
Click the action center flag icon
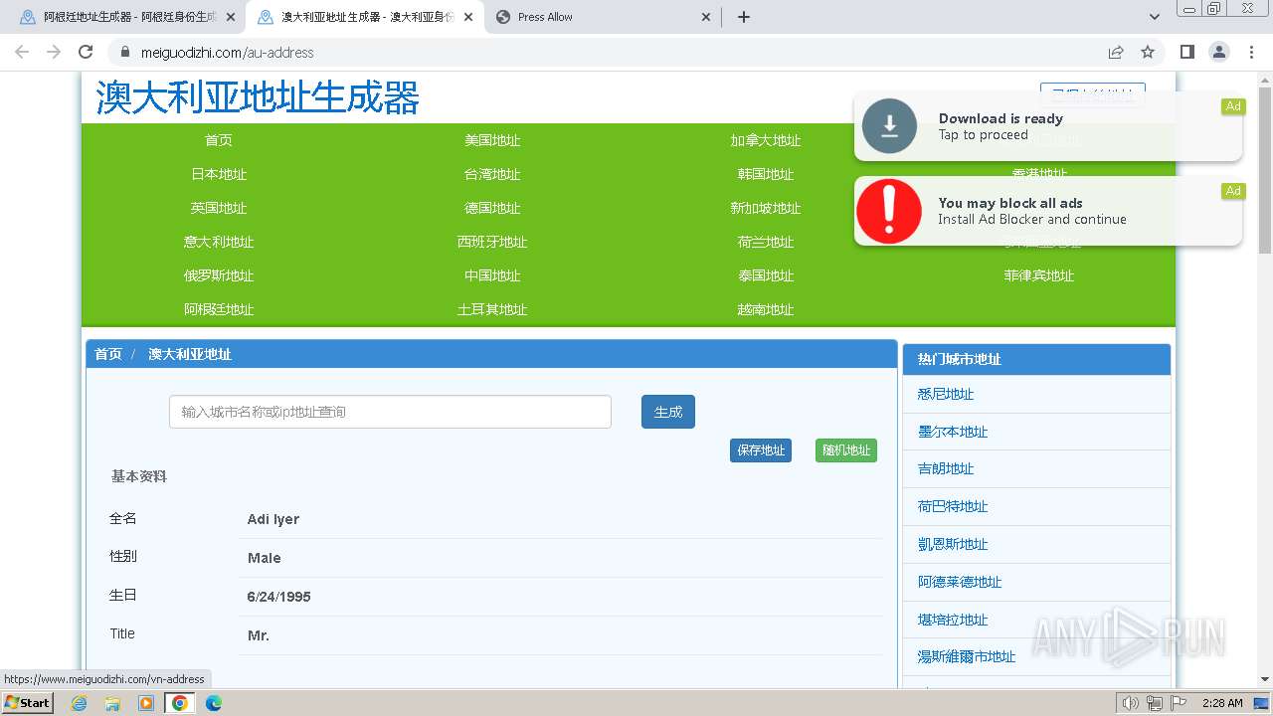pyautogui.click(x=1179, y=703)
